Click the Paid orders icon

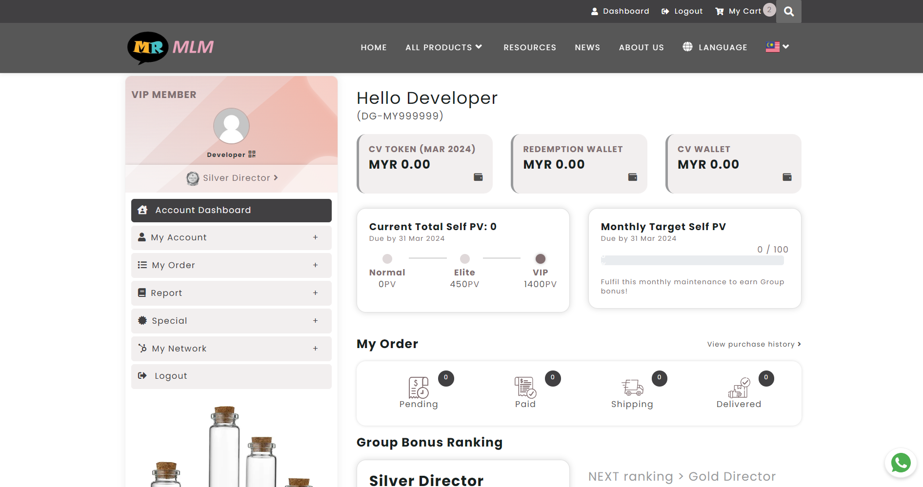tap(525, 388)
